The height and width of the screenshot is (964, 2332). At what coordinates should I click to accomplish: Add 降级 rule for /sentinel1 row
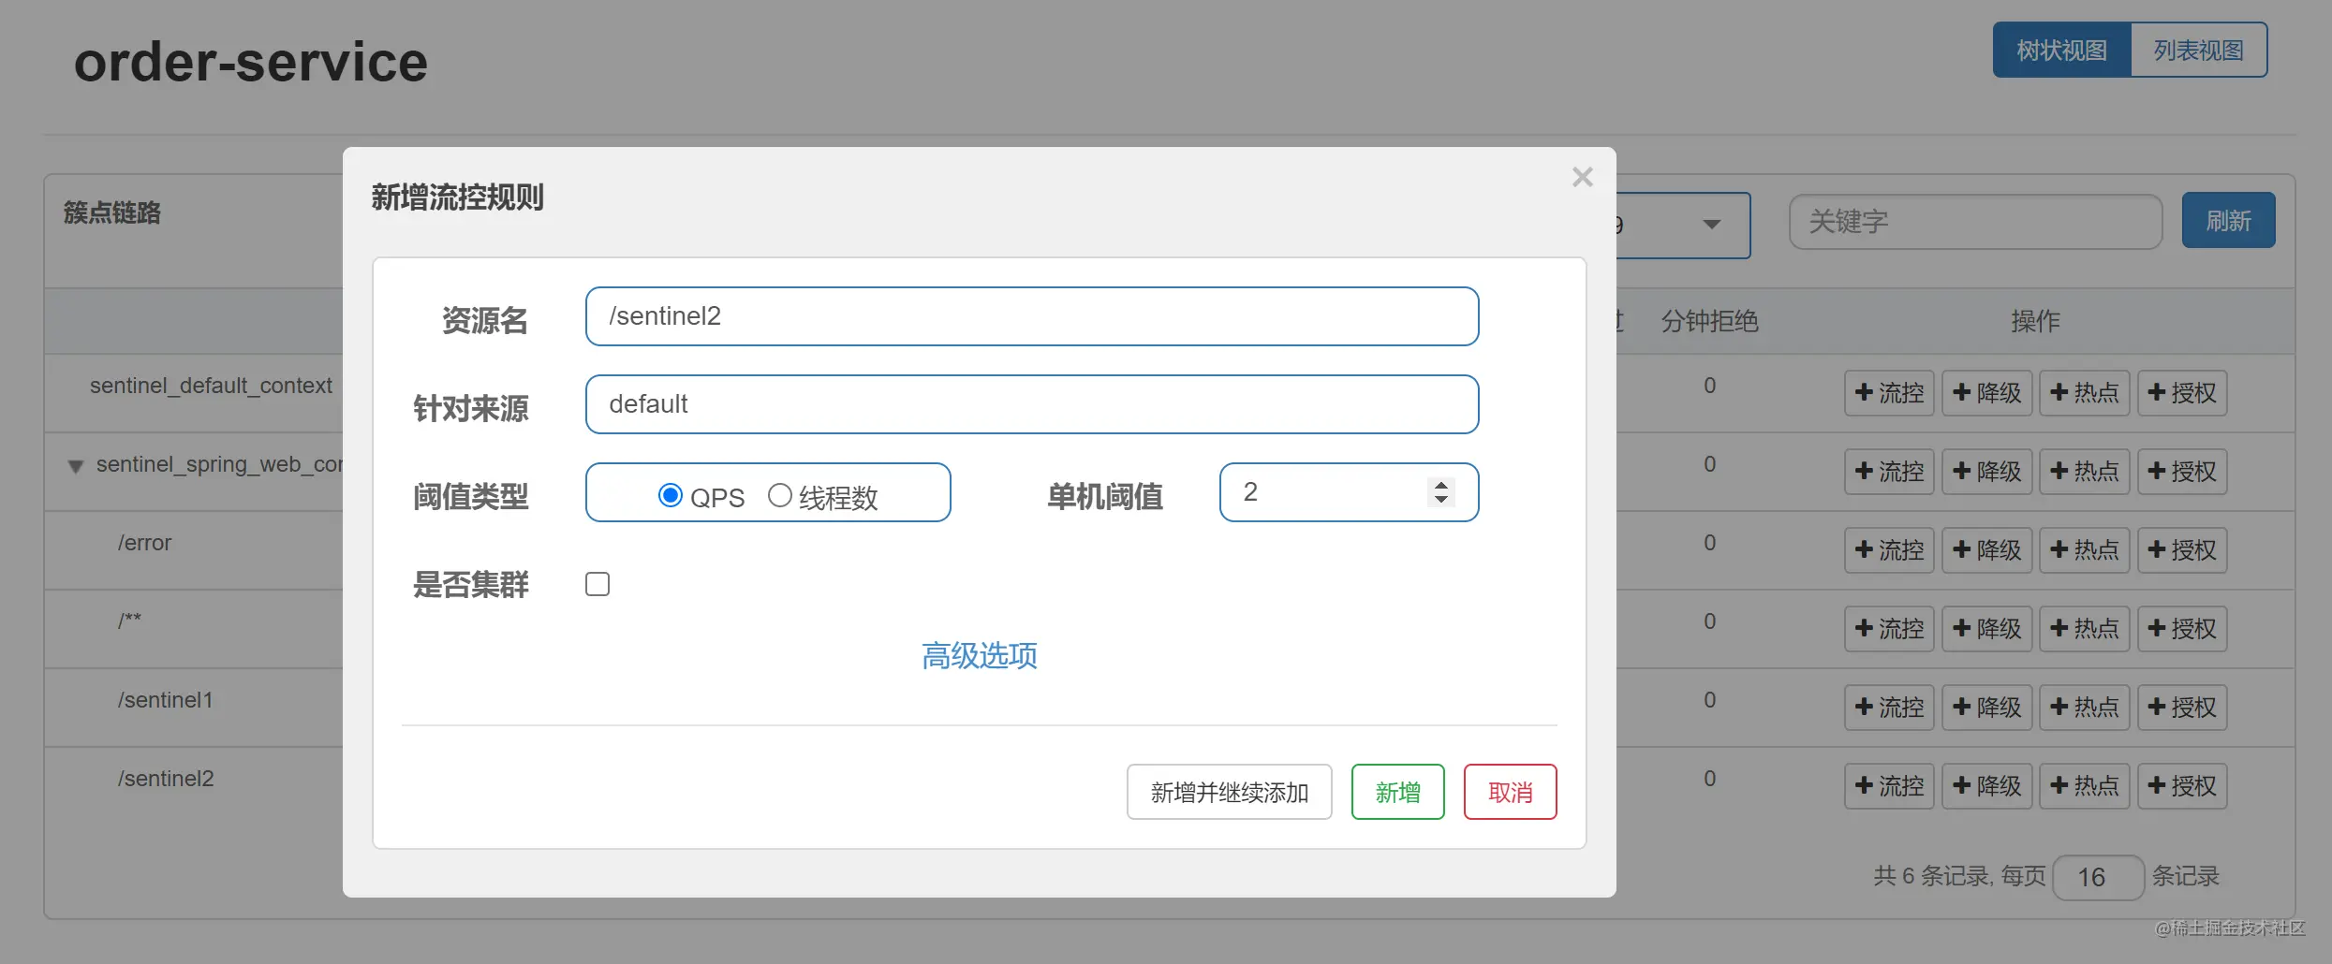1986,708
